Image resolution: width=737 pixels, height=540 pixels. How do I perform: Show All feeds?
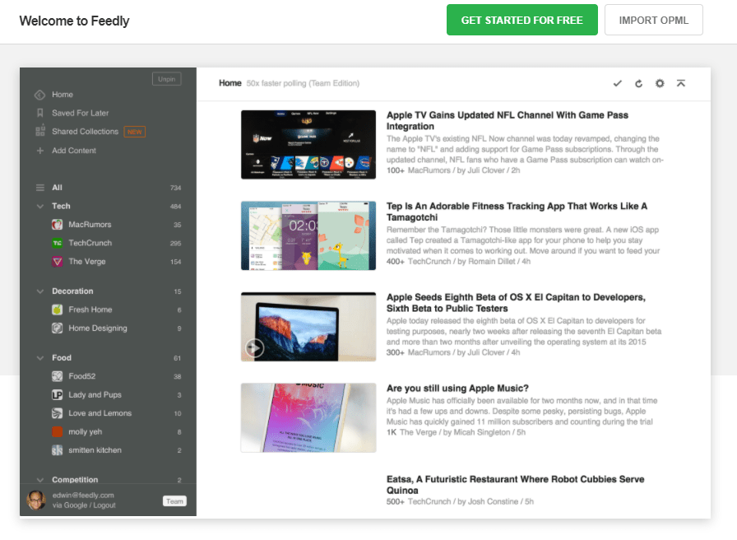coord(57,188)
